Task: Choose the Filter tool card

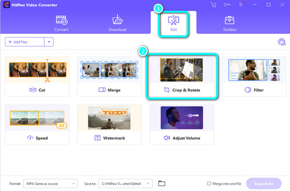Action: point(254,76)
